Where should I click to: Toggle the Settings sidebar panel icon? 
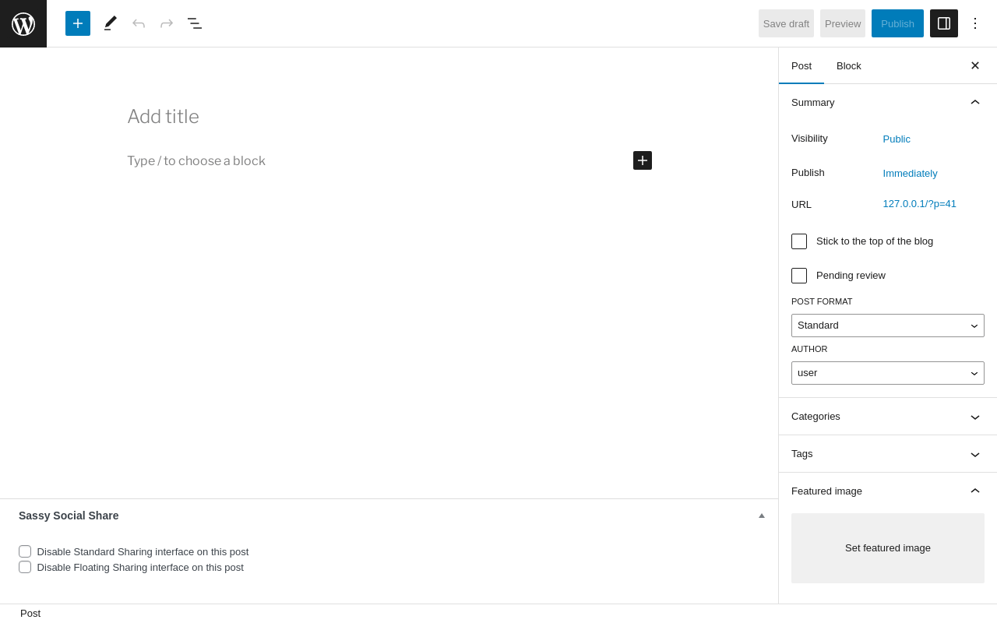point(944,23)
